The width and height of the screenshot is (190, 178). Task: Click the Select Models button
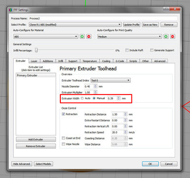43,164
